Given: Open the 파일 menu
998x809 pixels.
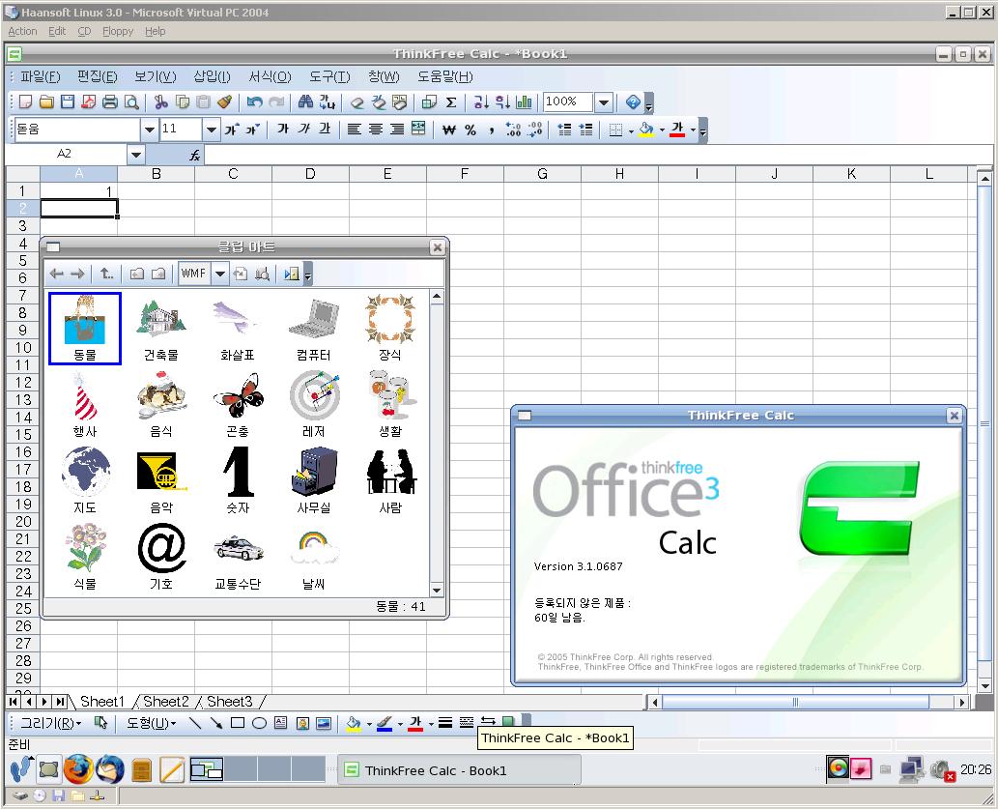Looking at the screenshot, I should (41, 77).
